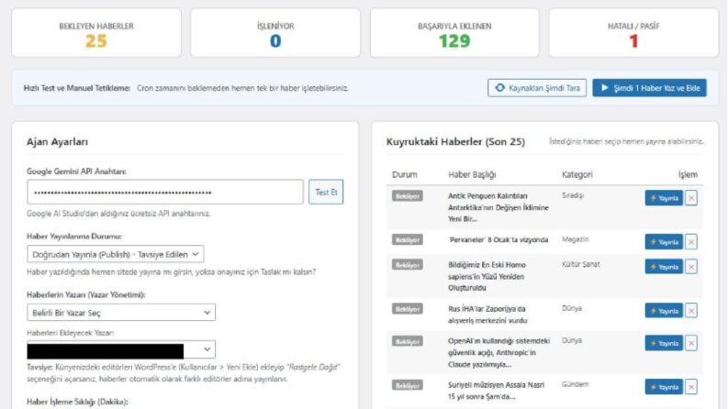Viewport: 728px width, 409px height.
Task: Remove the Antik Penguen Kalıntıları news item
Action: (691, 198)
